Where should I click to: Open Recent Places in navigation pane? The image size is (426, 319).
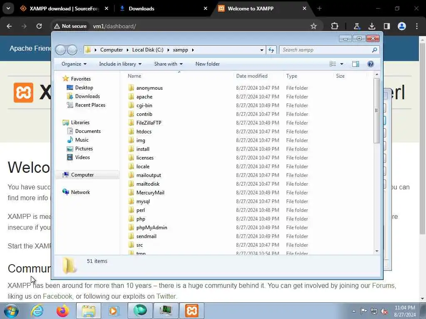[90, 105]
